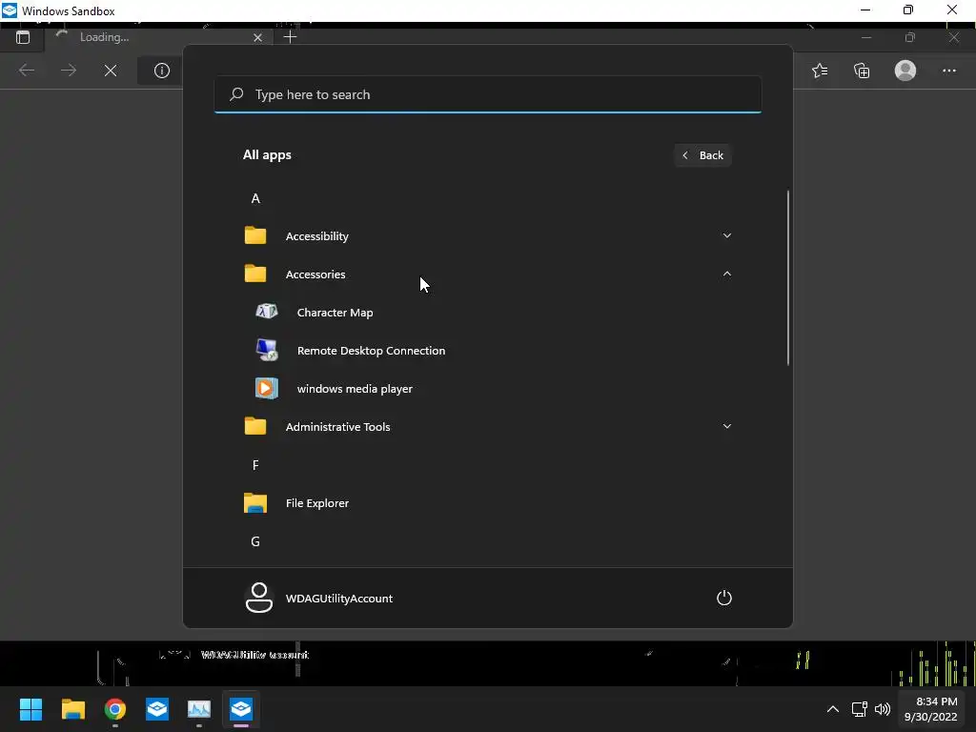The width and height of the screenshot is (976, 732).
Task: Close the Loading tab in Edge
Action: coord(257,38)
